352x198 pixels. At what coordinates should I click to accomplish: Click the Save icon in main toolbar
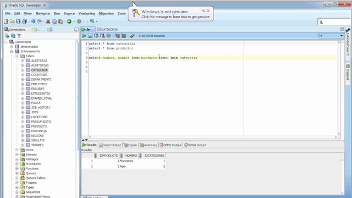click(18, 21)
